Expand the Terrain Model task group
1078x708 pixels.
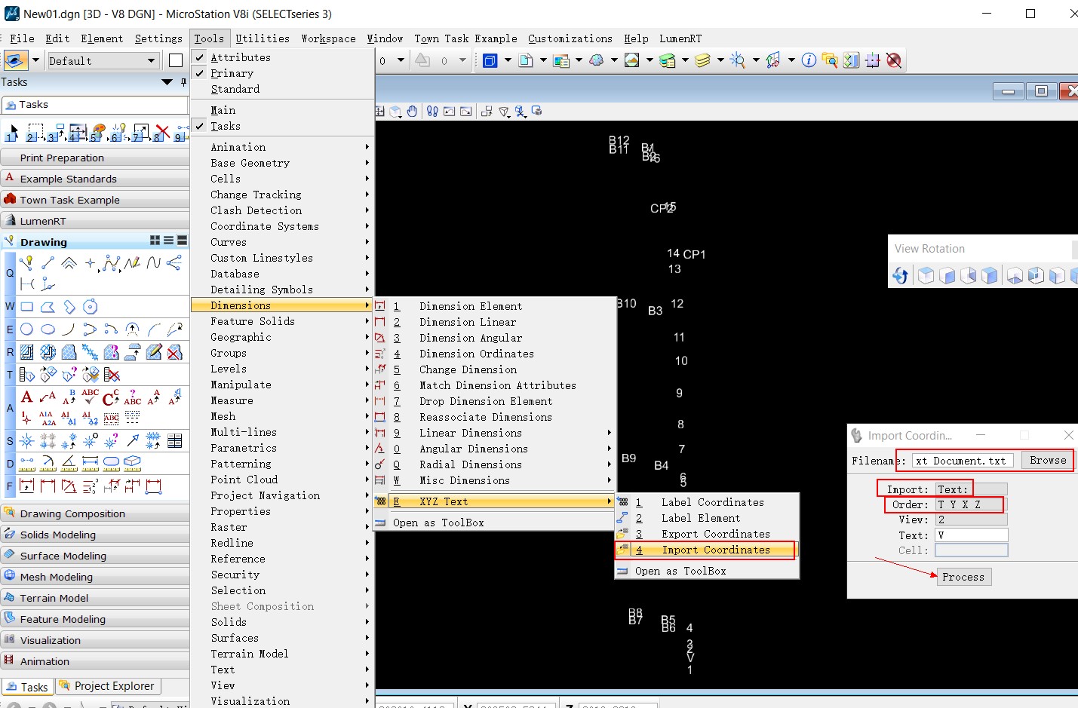click(x=95, y=598)
